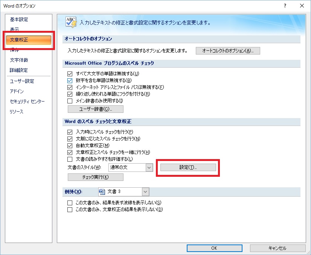Click the Word document icon in 例外 dropdown
This screenshot has height=255, width=311.
(x=102, y=191)
